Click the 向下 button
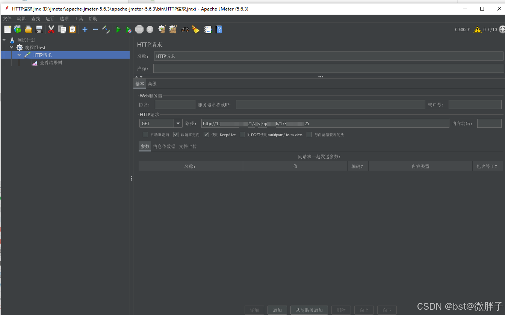Image resolution: width=505 pixels, height=315 pixels. point(387,310)
